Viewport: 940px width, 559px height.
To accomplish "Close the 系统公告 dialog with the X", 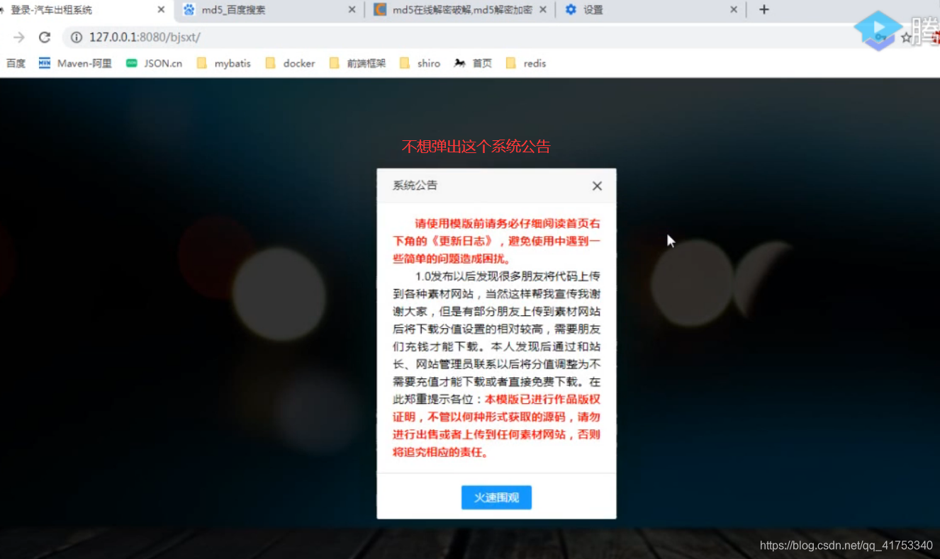I will 597,186.
